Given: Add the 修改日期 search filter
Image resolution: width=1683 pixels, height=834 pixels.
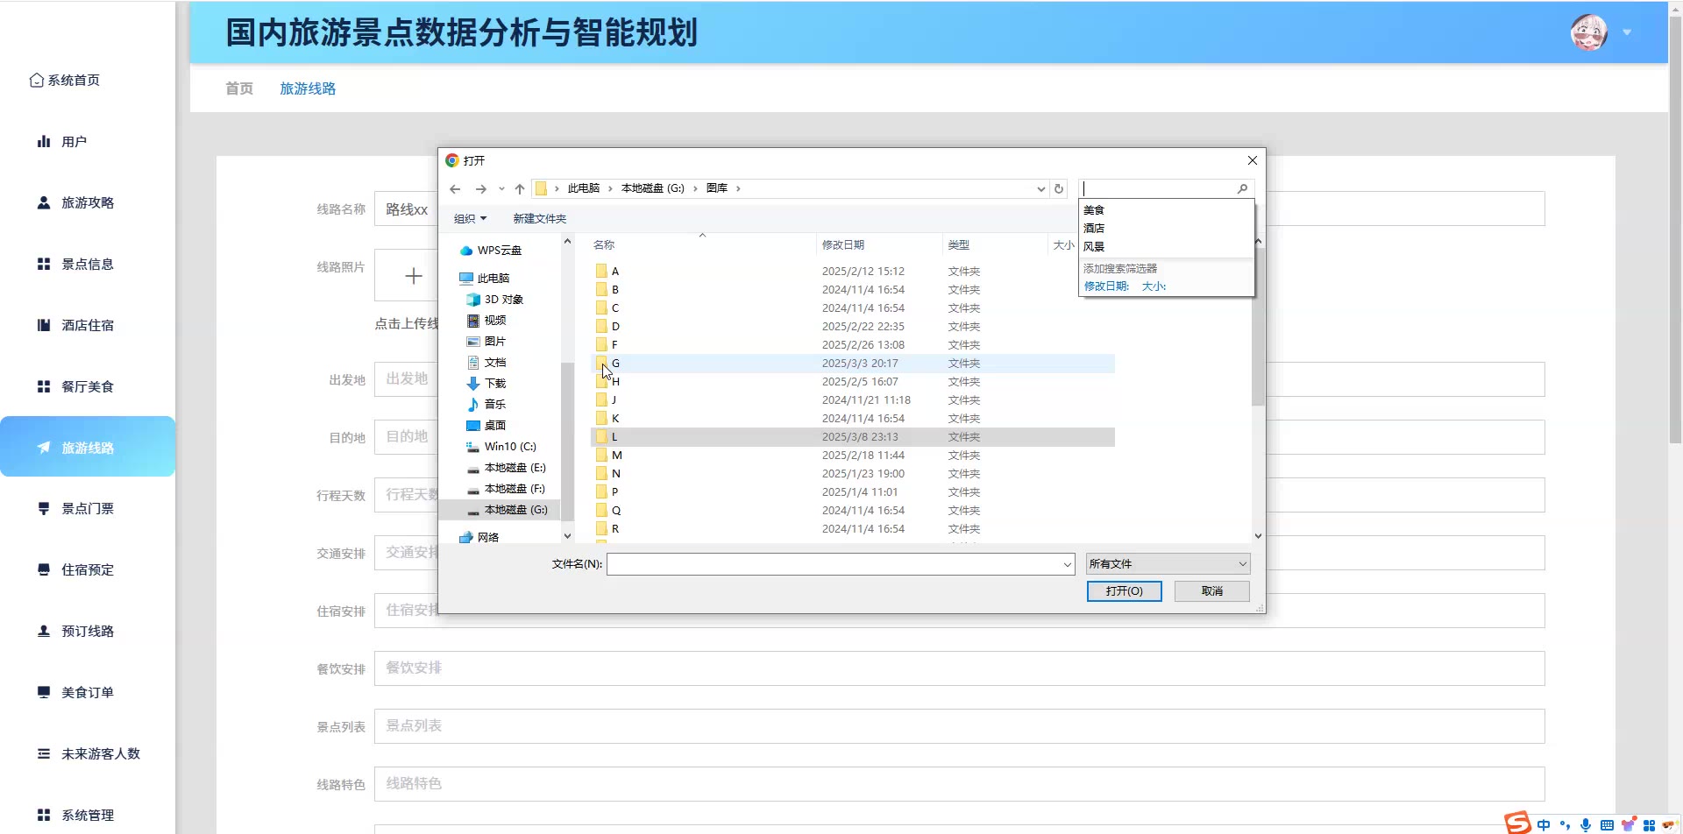Looking at the screenshot, I should pyautogui.click(x=1107, y=286).
